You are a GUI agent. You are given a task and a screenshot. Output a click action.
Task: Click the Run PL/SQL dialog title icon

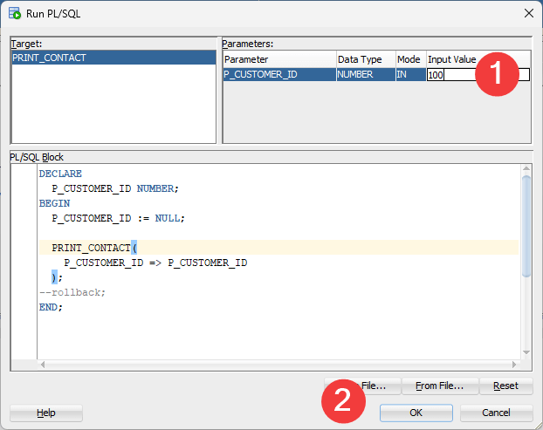[15, 13]
